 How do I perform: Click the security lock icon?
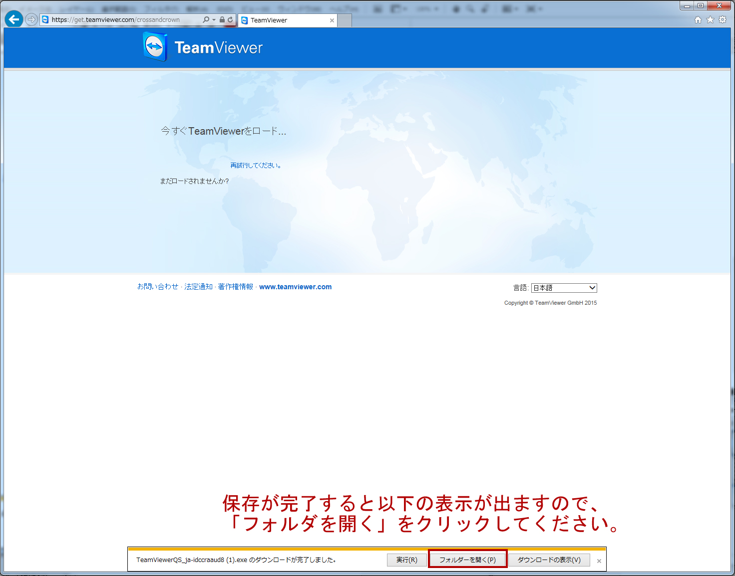(222, 20)
